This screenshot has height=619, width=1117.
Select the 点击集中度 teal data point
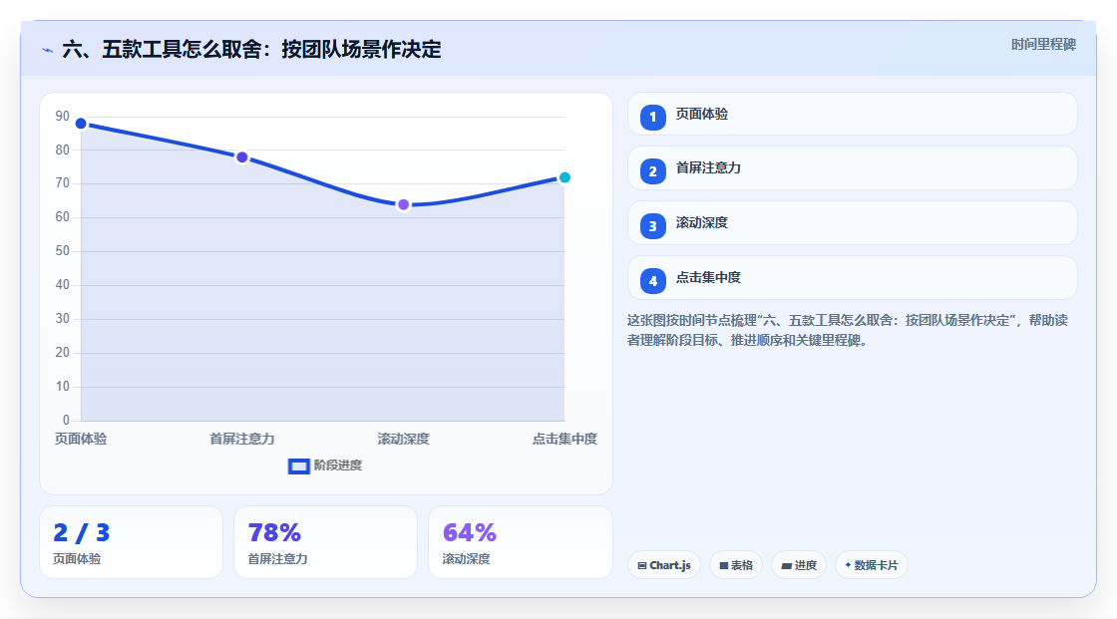tap(564, 177)
